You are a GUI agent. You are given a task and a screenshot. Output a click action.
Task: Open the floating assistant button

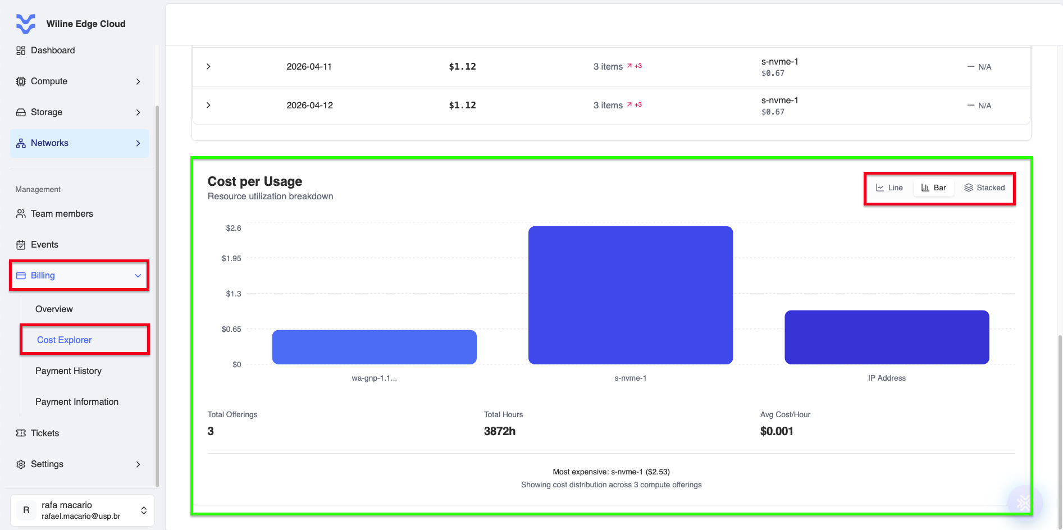1024,502
